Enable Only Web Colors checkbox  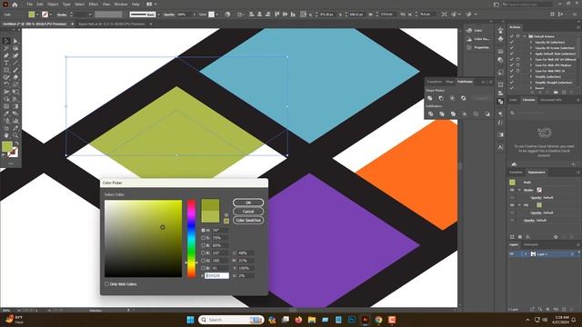(x=107, y=284)
